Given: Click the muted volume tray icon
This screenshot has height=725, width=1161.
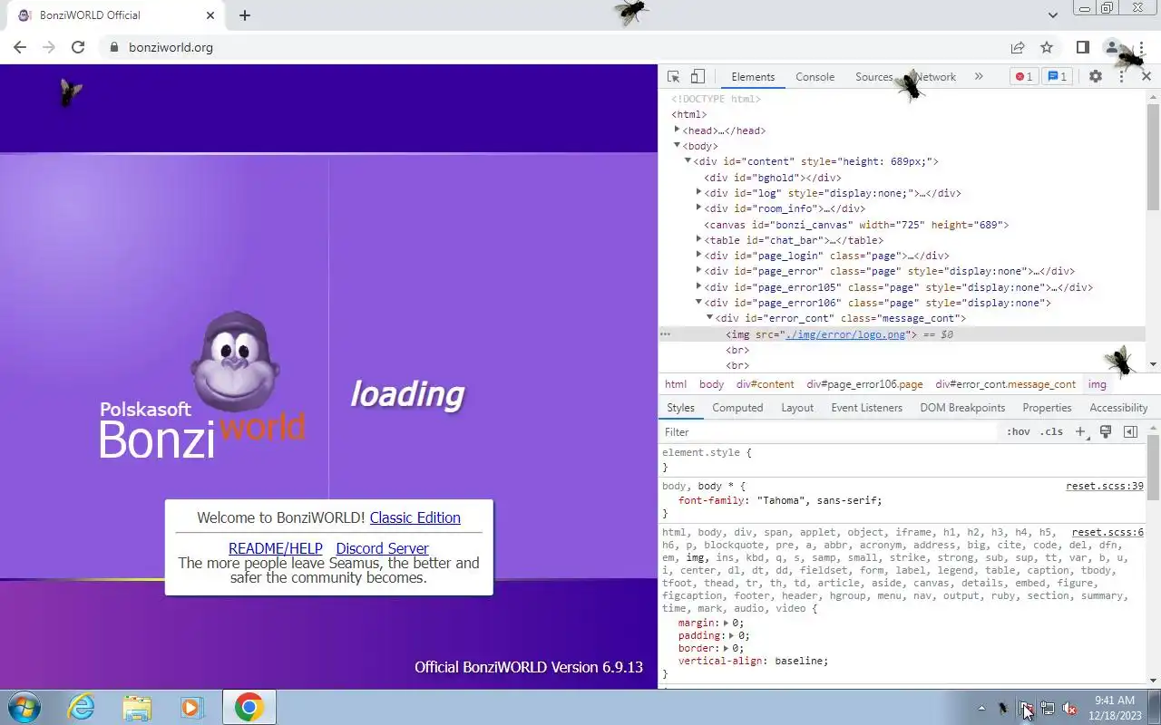Looking at the screenshot, I should tap(1070, 708).
